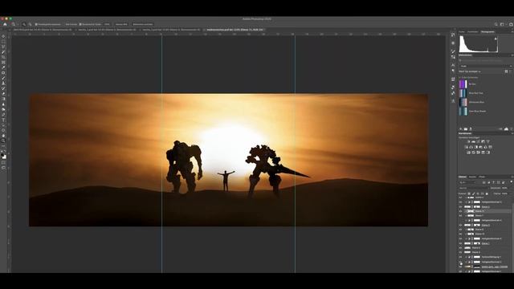Image resolution: width=514 pixels, height=289 pixels.
Task: Open the layer blend mode dropdown
Action: pyautogui.click(x=474, y=188)
